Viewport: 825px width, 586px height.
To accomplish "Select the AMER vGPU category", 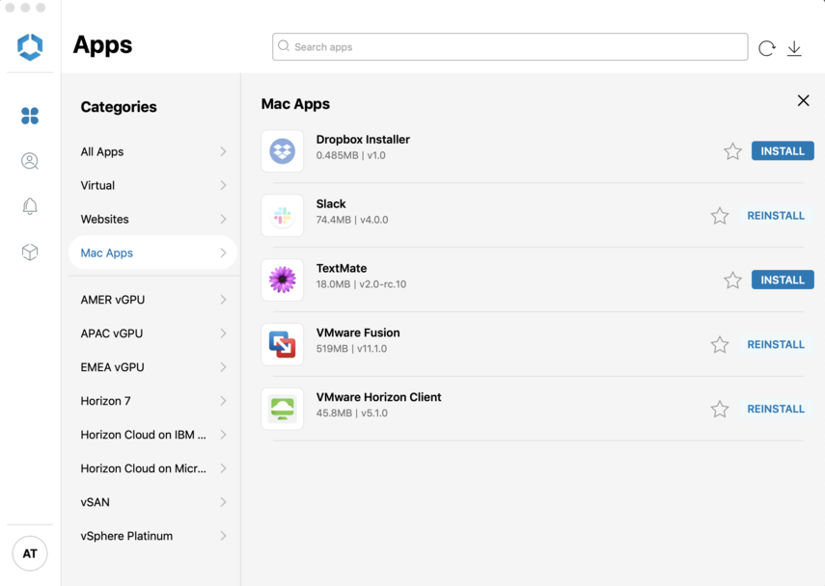I will pyautogui.click(x=113, y=300).
